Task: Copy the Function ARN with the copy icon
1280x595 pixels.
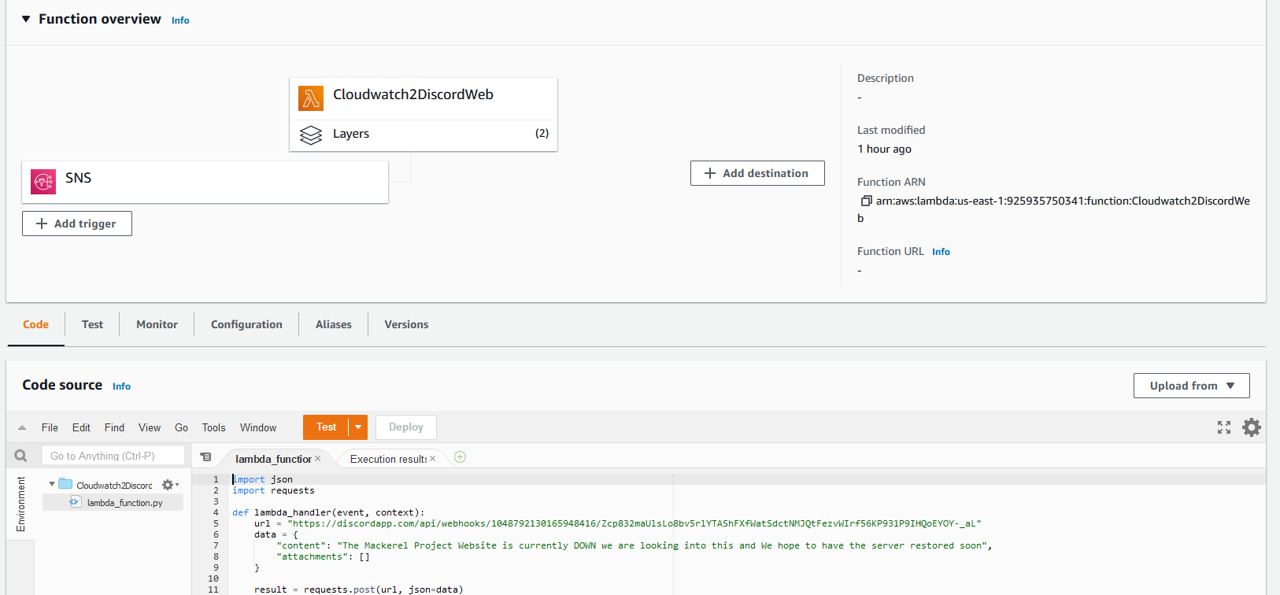Action: point(866,201)
